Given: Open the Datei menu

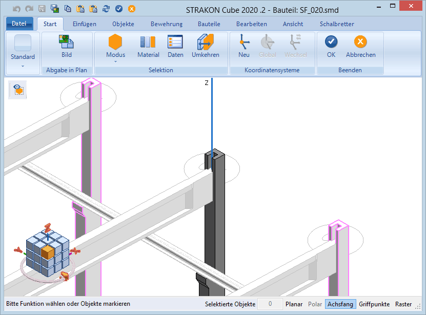Looking at the screenshot, I should click(19, 24).
